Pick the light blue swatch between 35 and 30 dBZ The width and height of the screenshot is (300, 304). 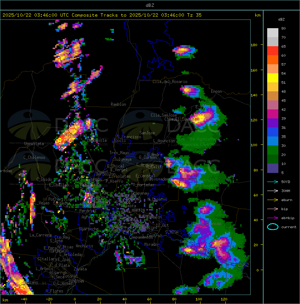point(273,141)
